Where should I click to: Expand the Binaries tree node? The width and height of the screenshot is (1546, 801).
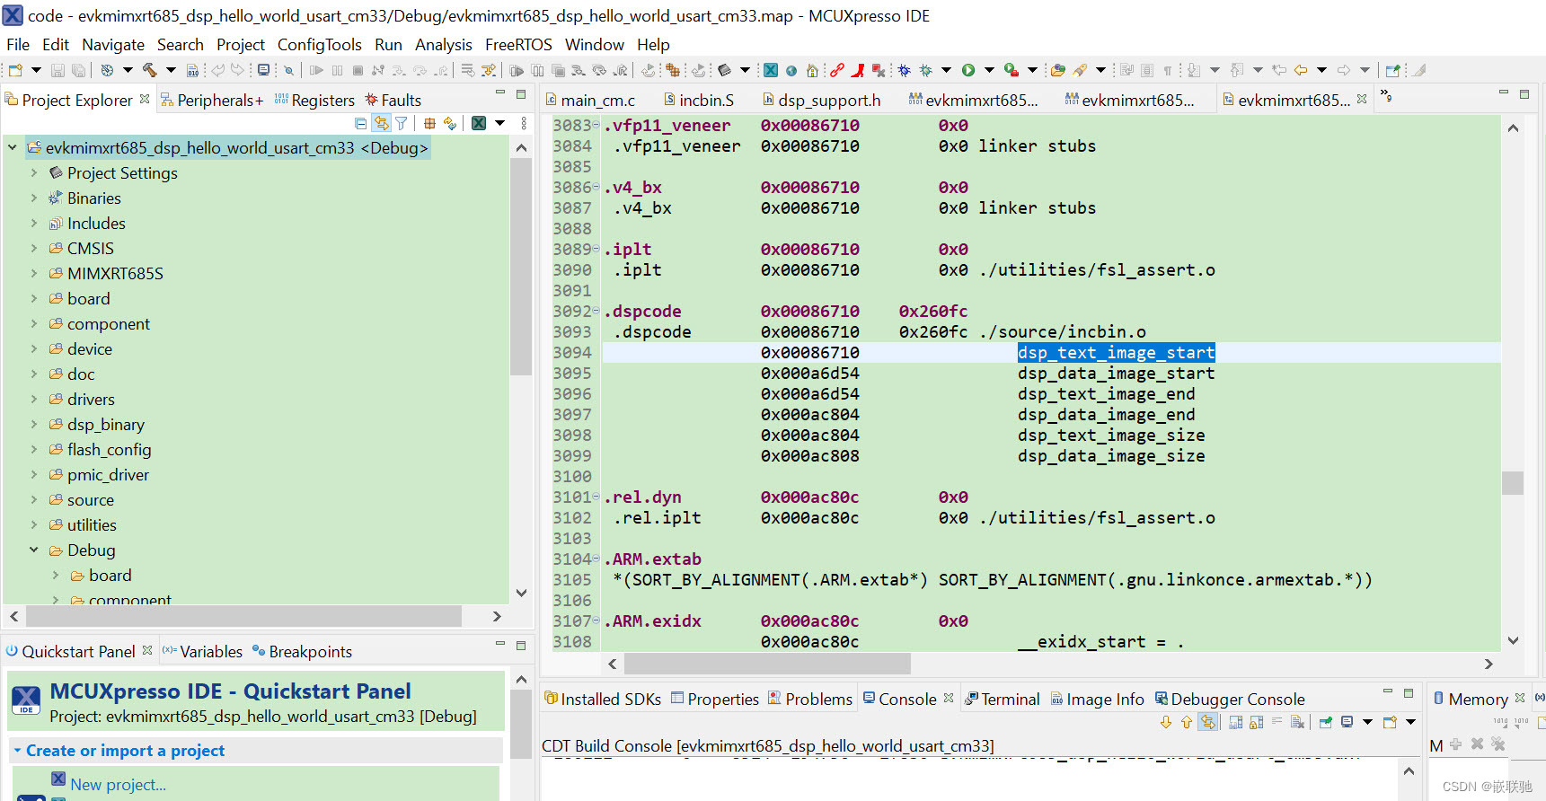click(x=34, y=198)
